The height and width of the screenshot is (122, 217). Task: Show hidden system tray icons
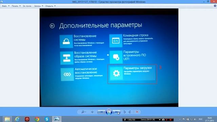(x=180, y=119)
